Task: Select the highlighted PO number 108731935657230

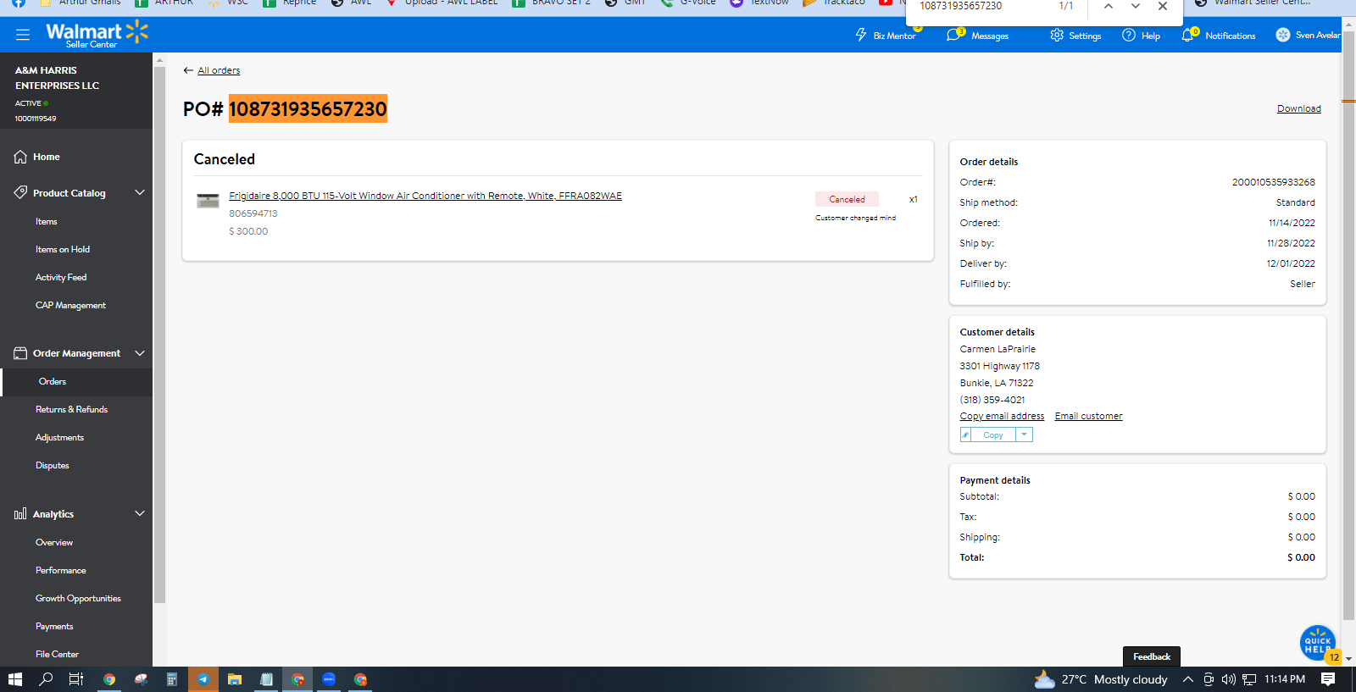Action: tap(308, 108)
